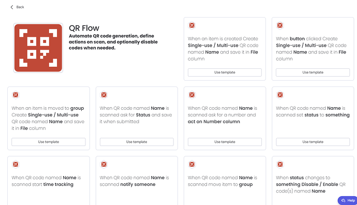Click QR icon on Disable / Enable card
The width and height of the screenshot is (357, 205).
280,164
